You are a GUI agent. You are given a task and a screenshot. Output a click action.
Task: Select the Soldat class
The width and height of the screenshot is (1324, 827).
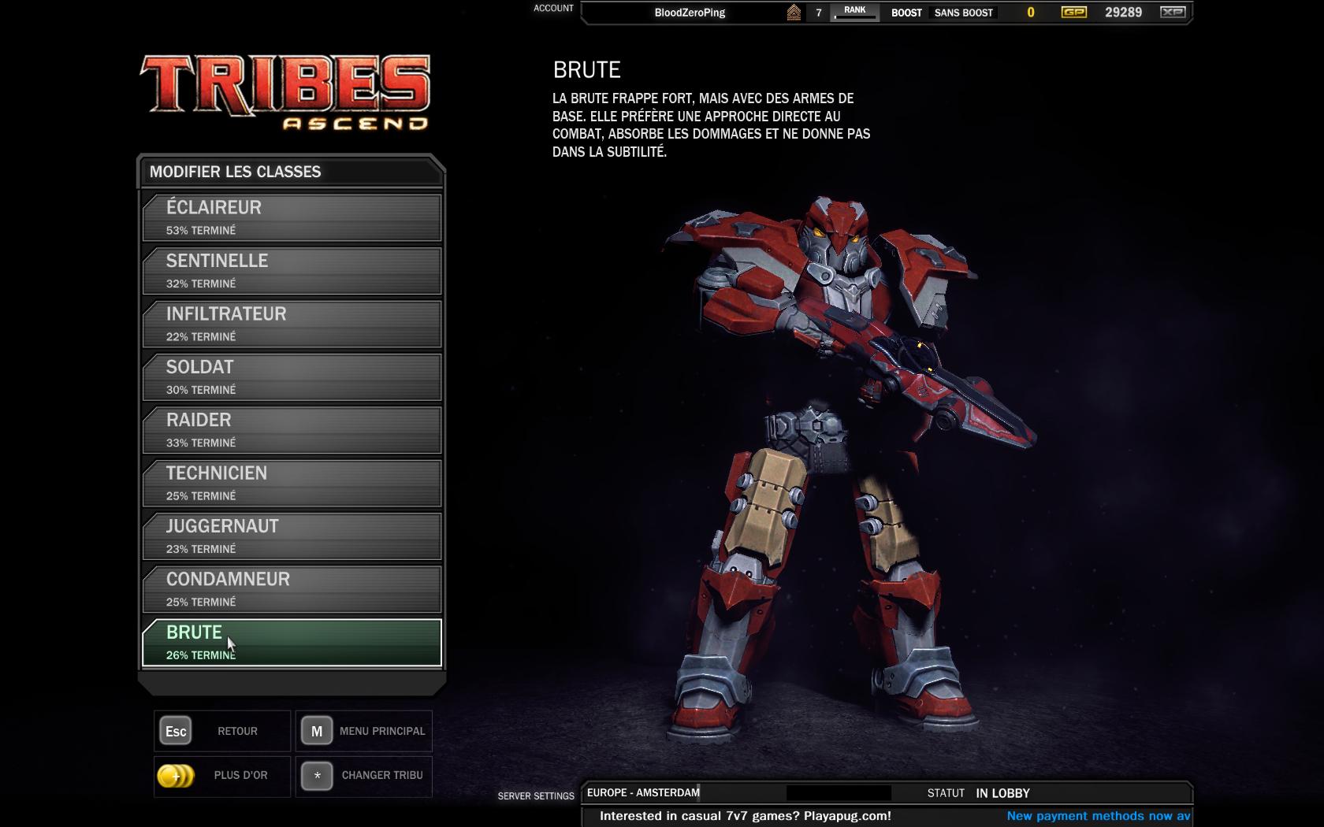(292, 376)
